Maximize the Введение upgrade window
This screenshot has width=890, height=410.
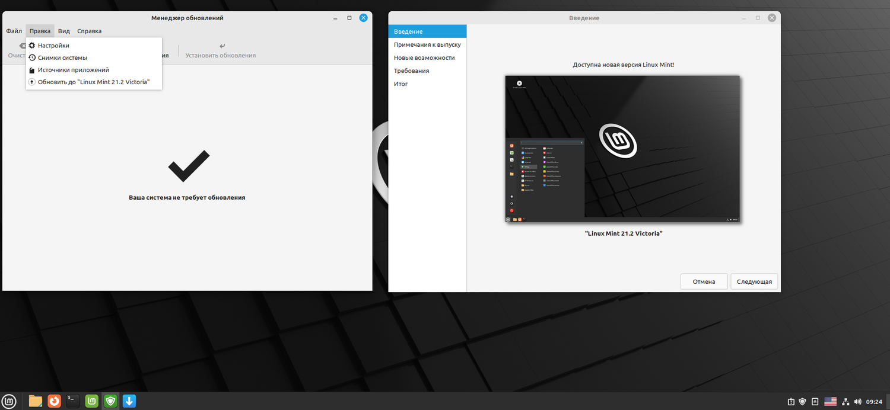[758, 18]
